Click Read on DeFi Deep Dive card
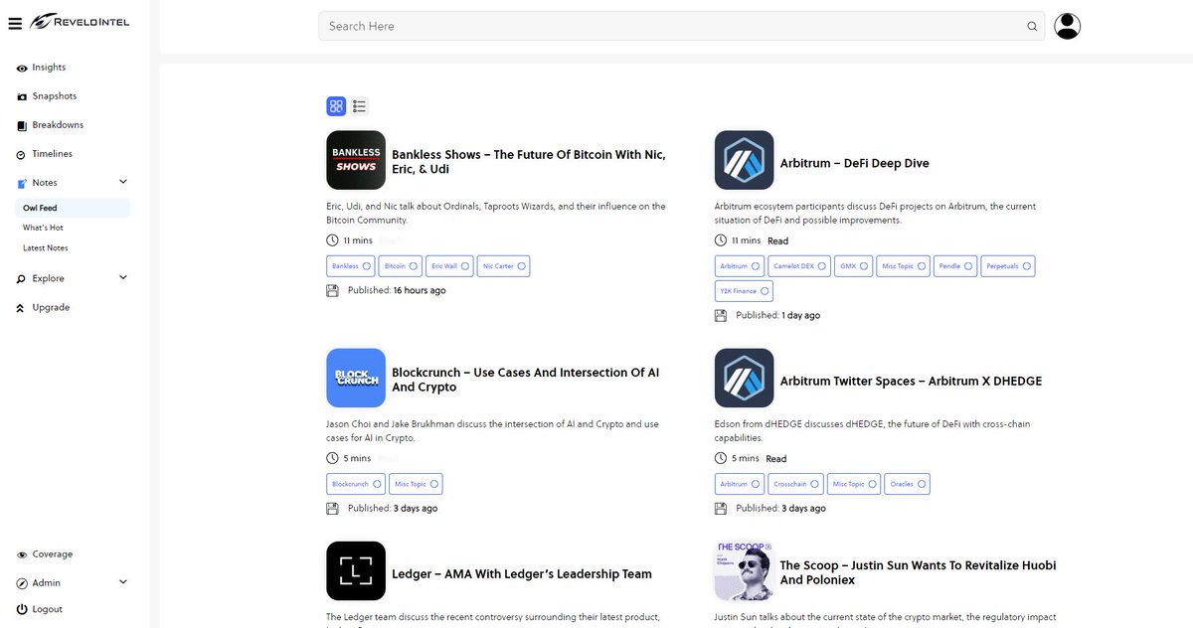1193x628 pixels. tap(777, 240)
